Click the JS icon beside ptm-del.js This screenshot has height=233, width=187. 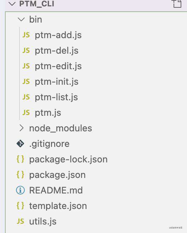tap(26, 50)
